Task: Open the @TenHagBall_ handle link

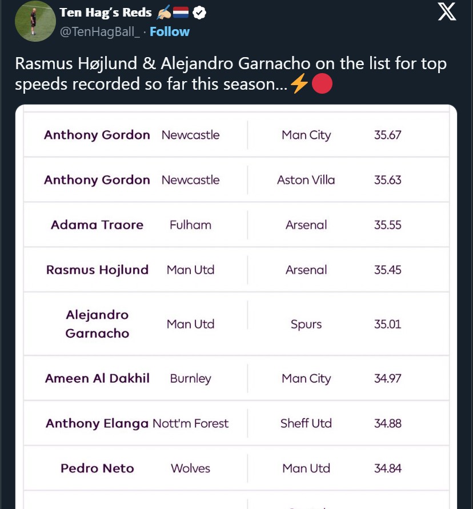Action: click(x=99, y=32)
